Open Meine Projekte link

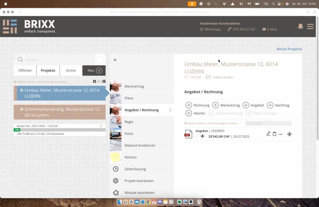289,49
